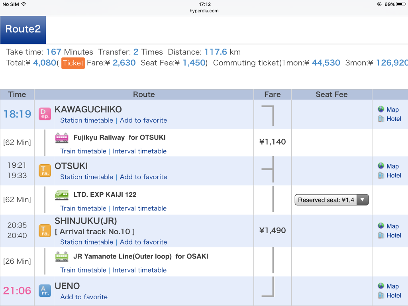Open Hotel link for OTSUKI station
The height and width of the screenshot is (306, 408).
pyautogui.click(x=394, y=175)
